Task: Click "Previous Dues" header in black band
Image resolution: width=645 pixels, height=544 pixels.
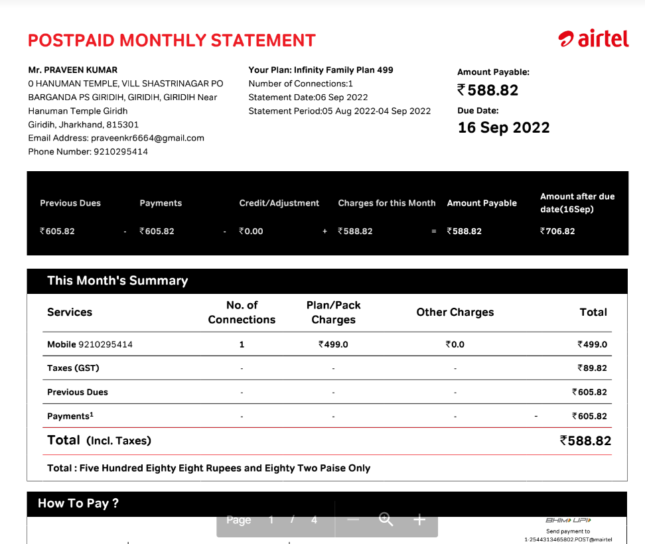Action: point(70,203)
